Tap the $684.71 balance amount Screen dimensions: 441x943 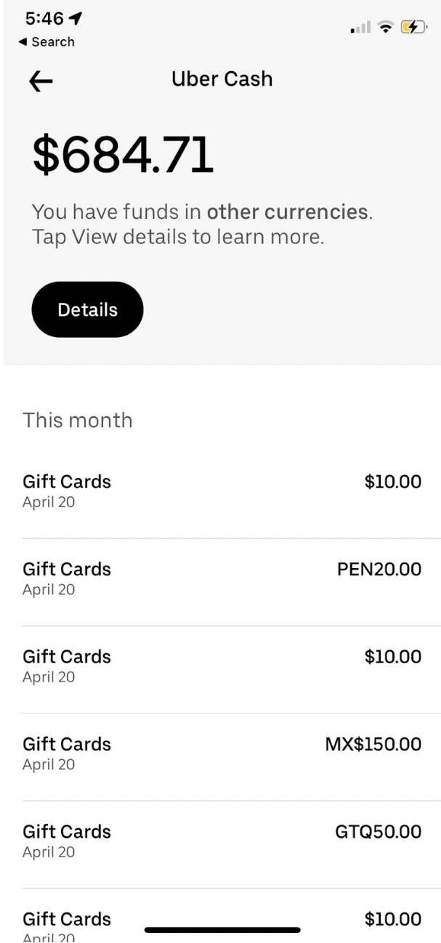pos(123,155)
